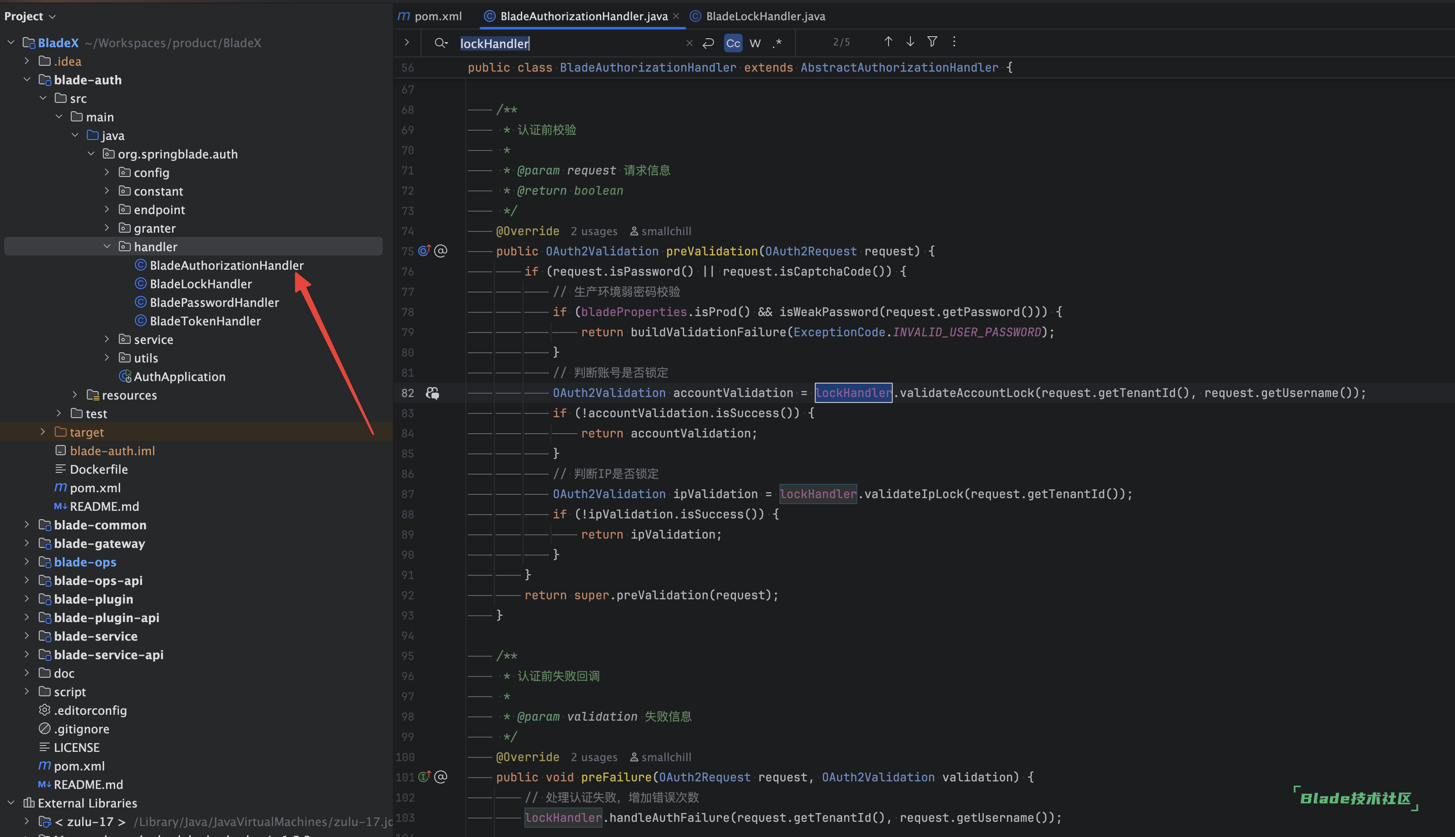
Task: Click the overriding method gutter icon line 75
Action: click(x=424, y=251)
